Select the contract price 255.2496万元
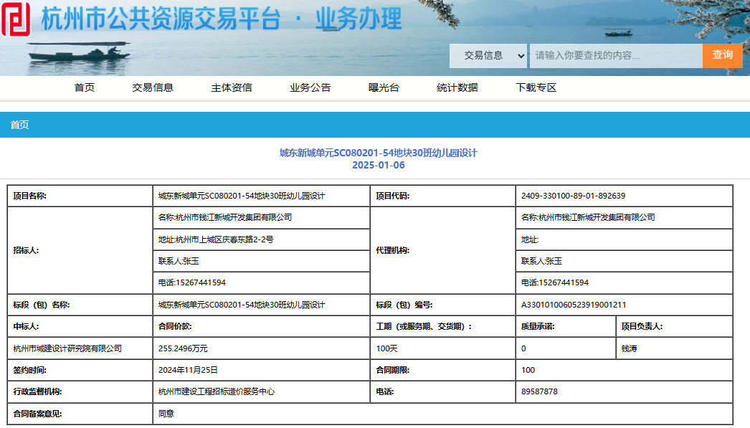The width and height of the screenshot is (750, 428). [183, 348]
